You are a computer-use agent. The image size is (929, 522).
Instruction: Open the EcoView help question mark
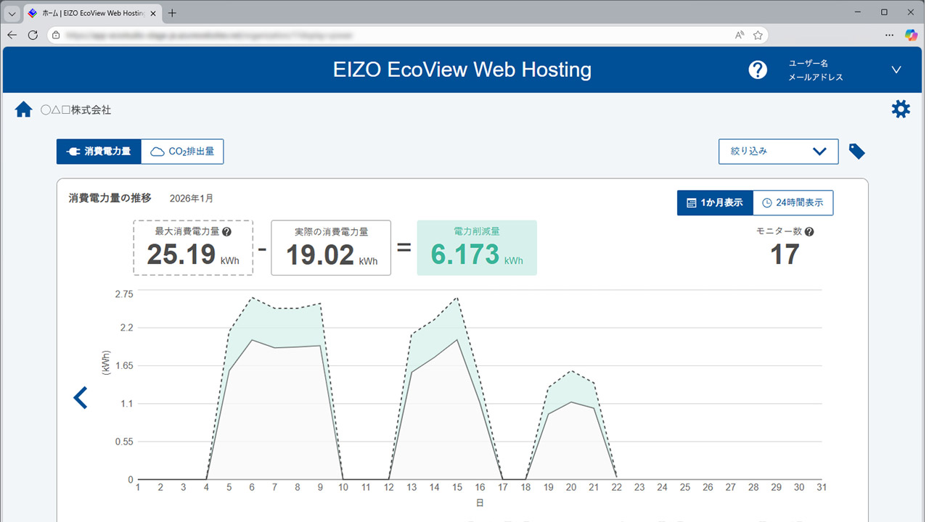point(758,69)
